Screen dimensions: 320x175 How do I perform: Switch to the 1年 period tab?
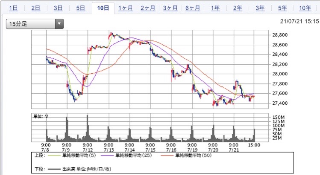click(x=215, y=8)
